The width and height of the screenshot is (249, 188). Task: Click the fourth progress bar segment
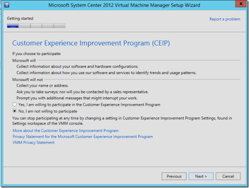[x=48, y=26]
